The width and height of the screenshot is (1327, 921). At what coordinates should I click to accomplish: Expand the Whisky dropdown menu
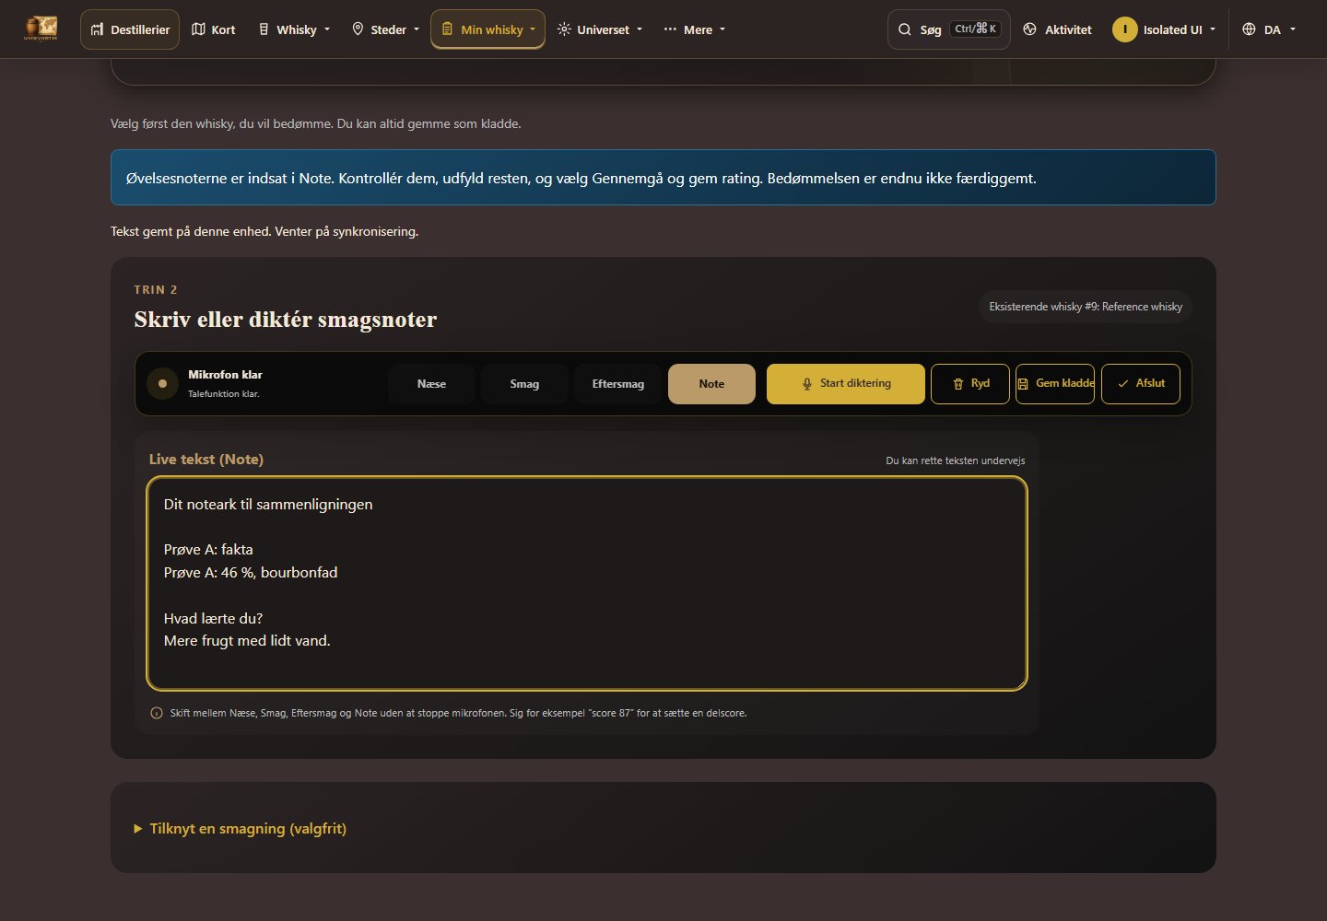coord(294,29)
